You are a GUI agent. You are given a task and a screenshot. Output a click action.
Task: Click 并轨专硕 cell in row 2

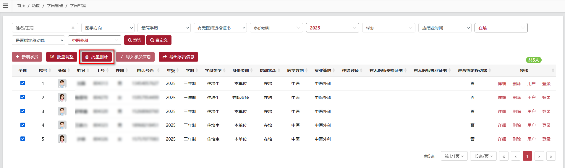(241, 98)
